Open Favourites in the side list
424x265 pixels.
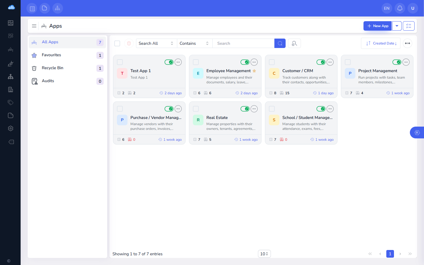67,55
